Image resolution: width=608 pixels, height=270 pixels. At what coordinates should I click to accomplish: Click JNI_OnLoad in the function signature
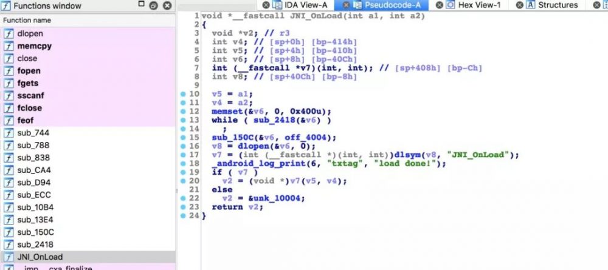pos(316,16)
